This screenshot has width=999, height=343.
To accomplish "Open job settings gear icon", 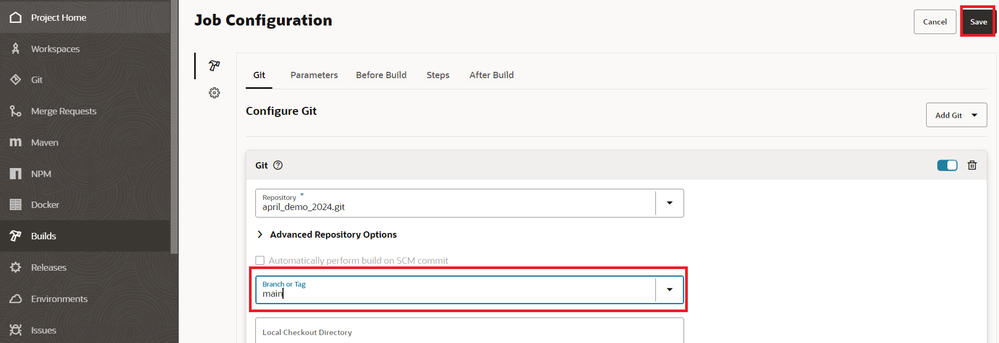I will [214, 93].
